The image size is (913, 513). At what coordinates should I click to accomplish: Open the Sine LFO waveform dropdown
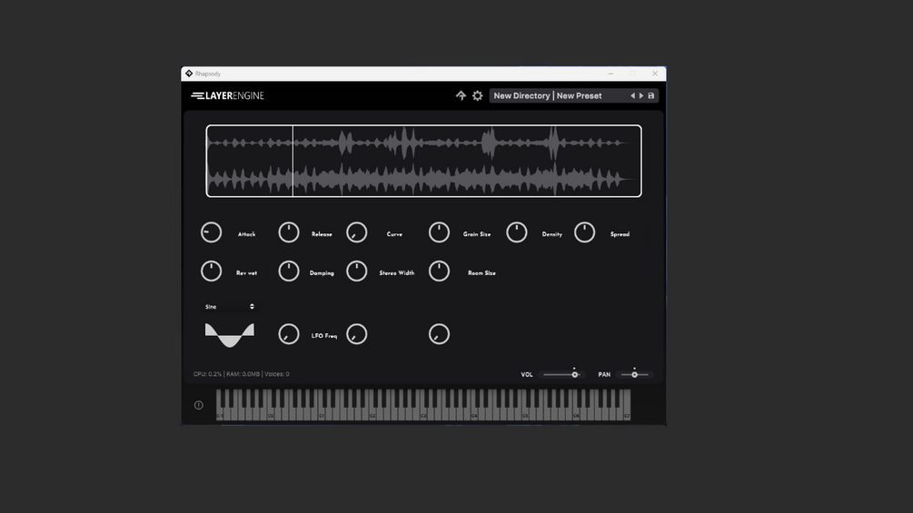(x=230, y=307)
